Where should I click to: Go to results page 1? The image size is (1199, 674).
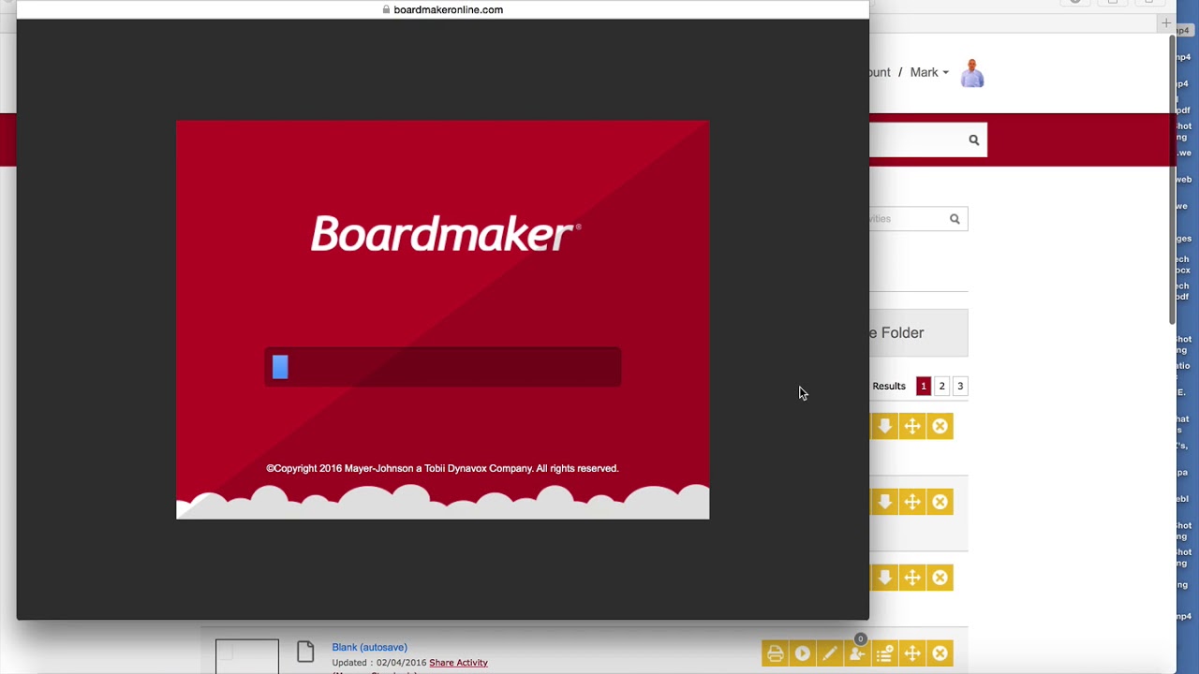pyautogui.click(x=923, y=386)
